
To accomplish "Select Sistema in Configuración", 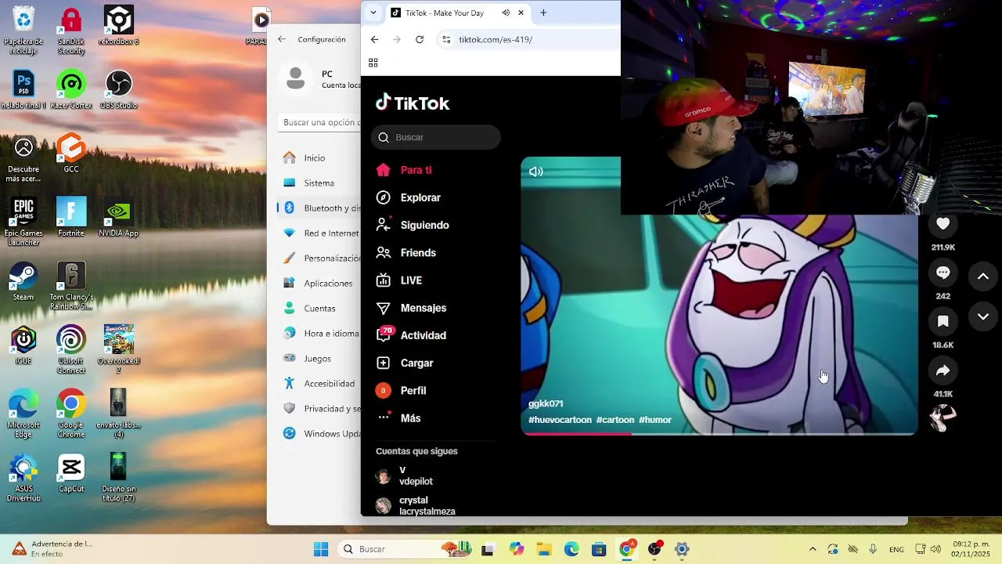I will coord(319,183).
